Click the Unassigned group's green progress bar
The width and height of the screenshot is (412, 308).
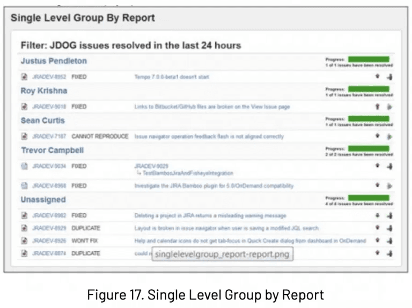point(369,198)
